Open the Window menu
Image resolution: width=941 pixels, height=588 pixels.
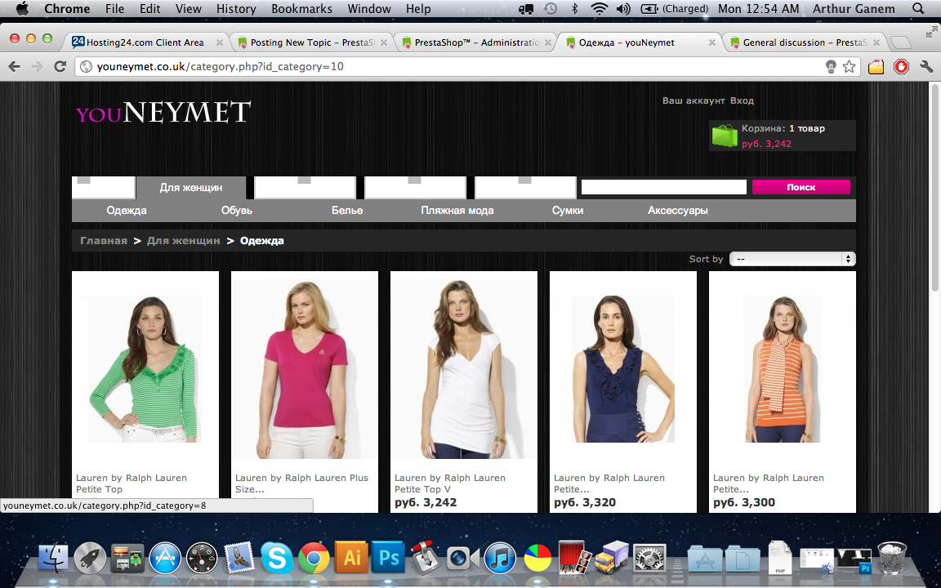click(x=369, y=8)
